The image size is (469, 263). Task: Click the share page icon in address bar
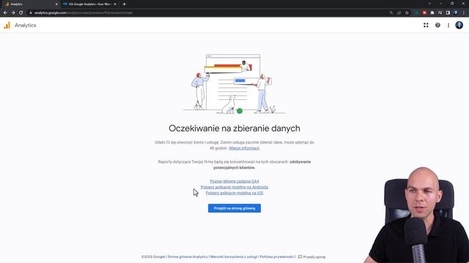pyautogui.click(x=399, y=13)
